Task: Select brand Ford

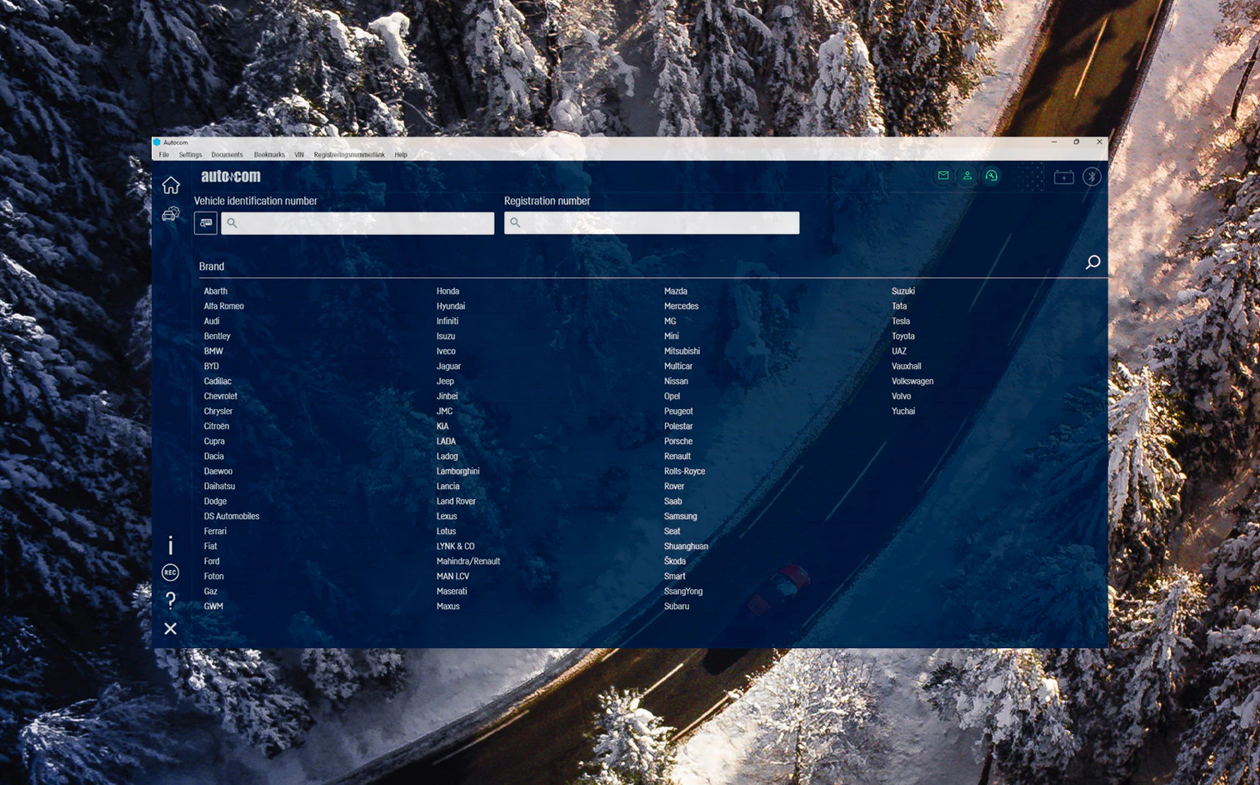Action: click(x=212, y=561)
